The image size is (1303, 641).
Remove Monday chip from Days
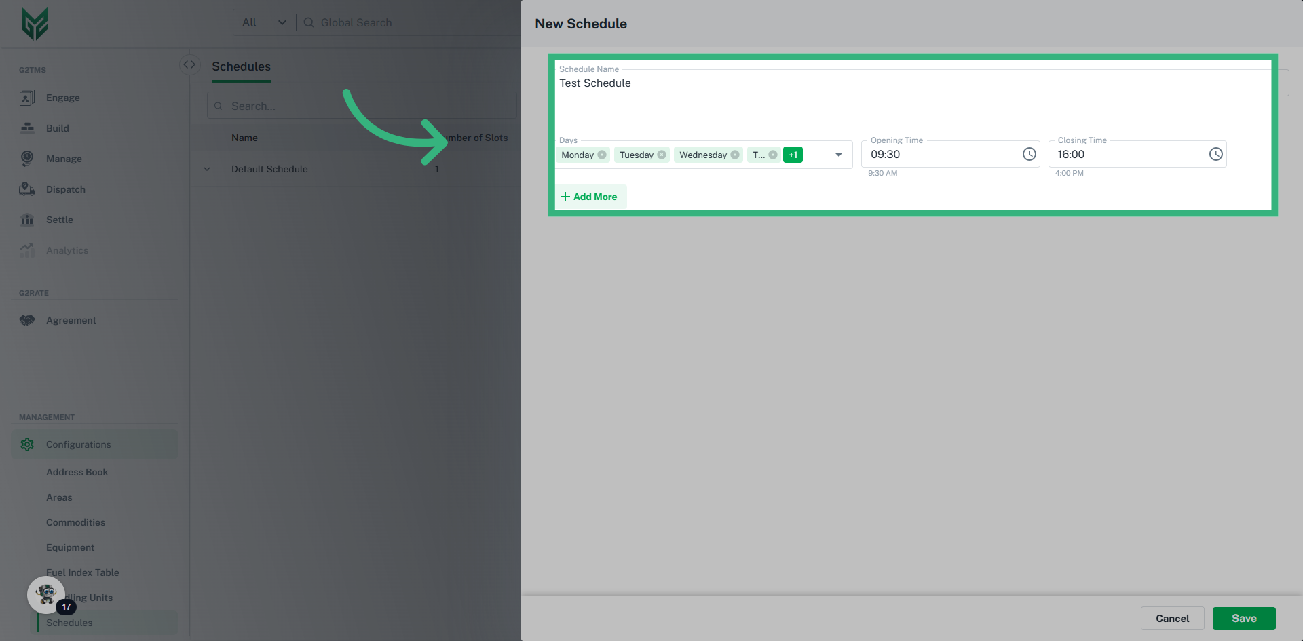tap(602, 155)
